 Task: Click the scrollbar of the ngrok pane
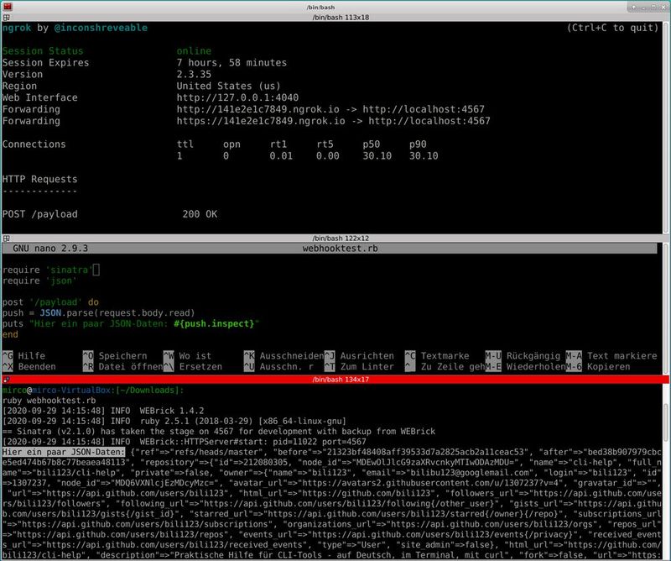click(x=666, y=128)
